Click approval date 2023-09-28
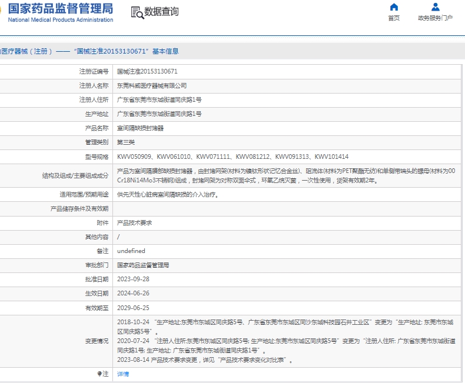The image size is (465, 386). coord(133,279)
